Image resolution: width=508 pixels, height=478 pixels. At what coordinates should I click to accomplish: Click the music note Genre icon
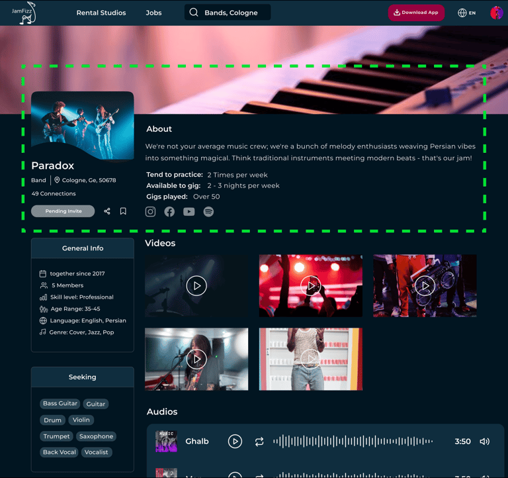click(43, 332)
